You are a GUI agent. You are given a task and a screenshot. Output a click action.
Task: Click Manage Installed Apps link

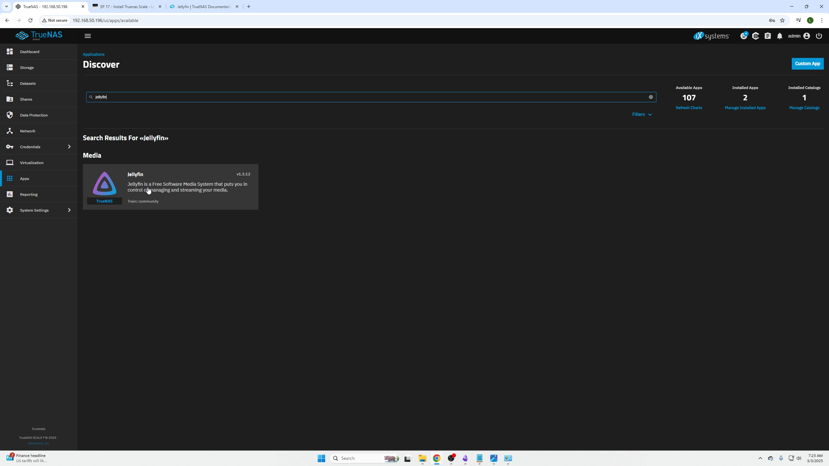pos(745,108)
